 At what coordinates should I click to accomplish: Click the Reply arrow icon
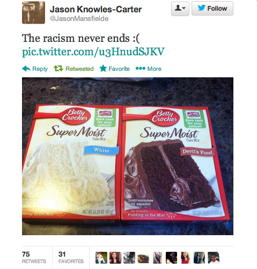click(26, 69)
